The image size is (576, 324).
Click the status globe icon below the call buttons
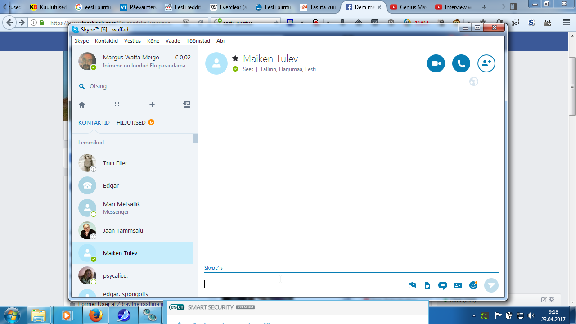tap(473, 81)
